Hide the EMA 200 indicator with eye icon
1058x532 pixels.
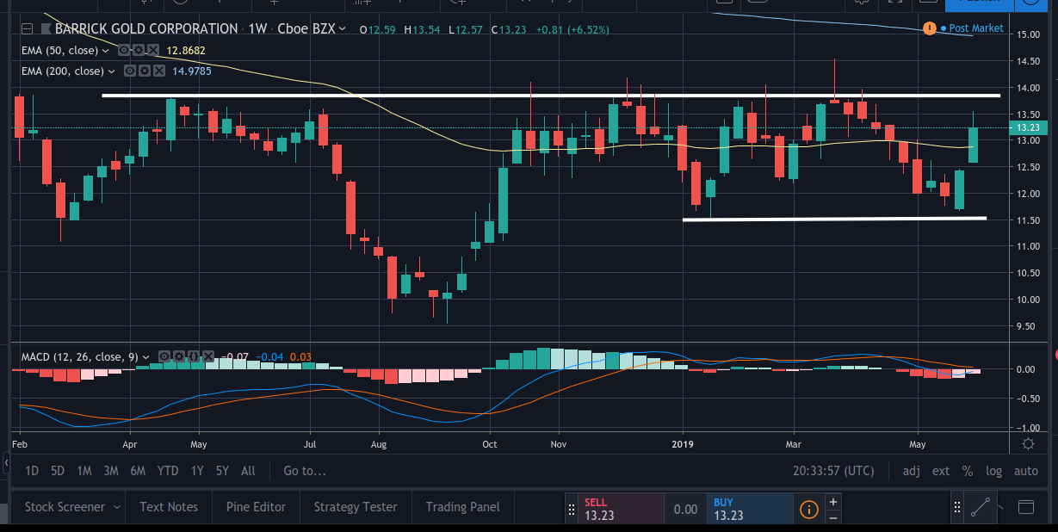click(x=130, y=71)
